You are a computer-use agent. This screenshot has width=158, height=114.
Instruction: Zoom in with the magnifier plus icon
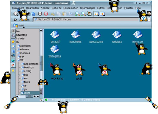point(77,14)
